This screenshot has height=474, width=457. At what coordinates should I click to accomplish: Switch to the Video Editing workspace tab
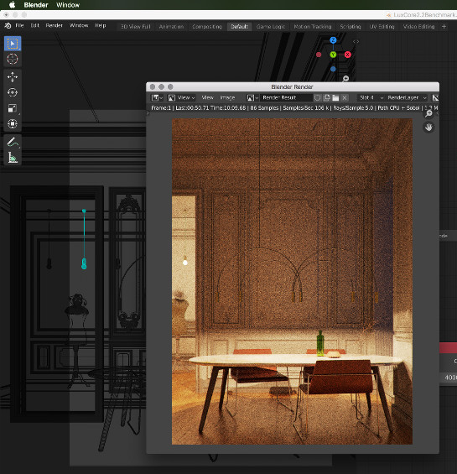point(419,27)
